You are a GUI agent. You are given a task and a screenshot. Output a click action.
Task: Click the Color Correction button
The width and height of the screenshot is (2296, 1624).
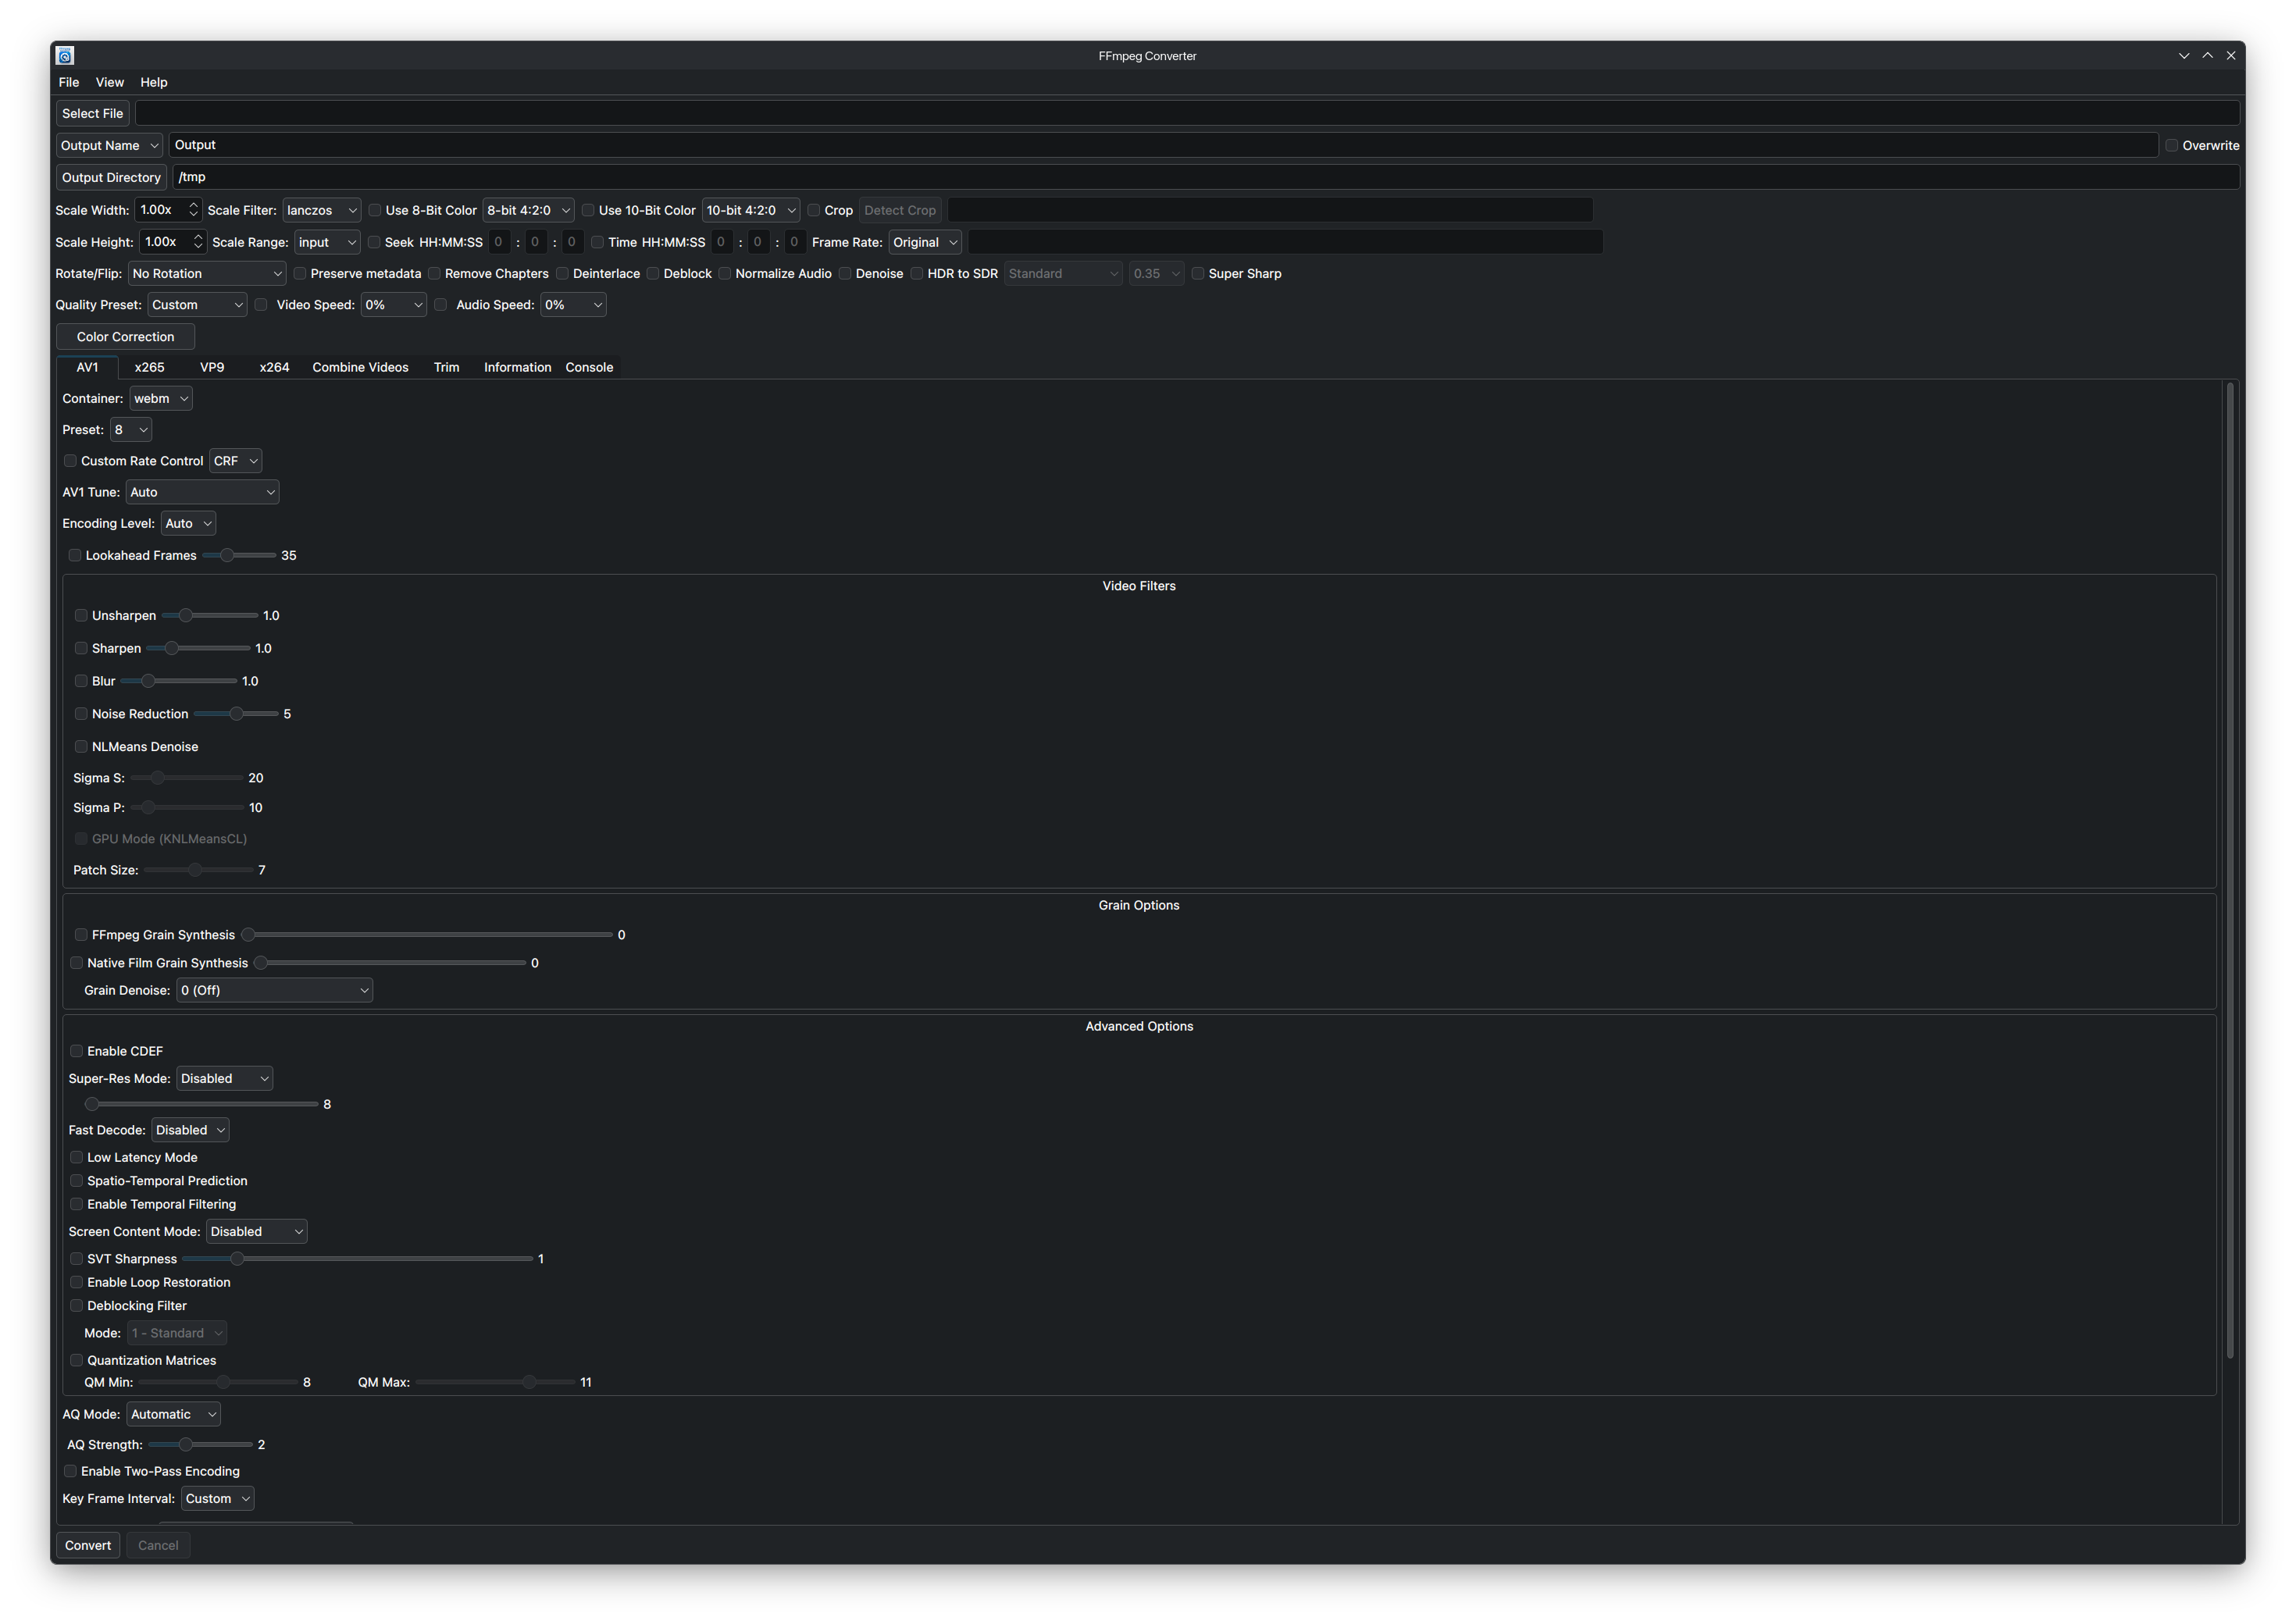(125, 337)
